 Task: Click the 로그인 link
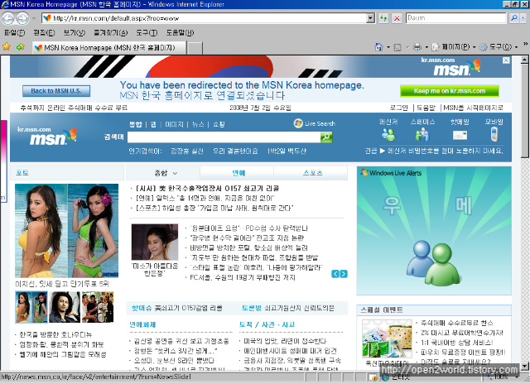tap(399, 108)
